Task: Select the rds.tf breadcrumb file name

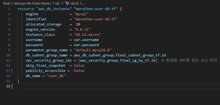Action: click(74, 3)
